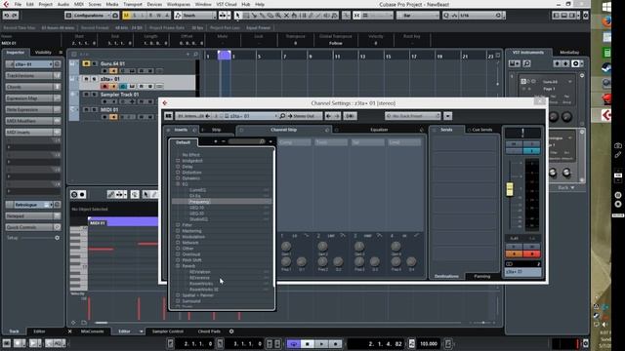Click the channel volume fader handle
The width and height of the screenshot is (625, 351).
pyautogui.click(x=510, y=189)
